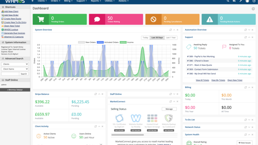
Task: Refresh the Billing widget
Action: pos(246,87)
